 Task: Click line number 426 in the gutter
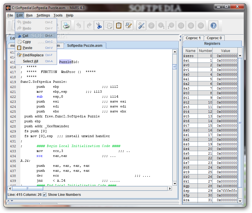13,117
